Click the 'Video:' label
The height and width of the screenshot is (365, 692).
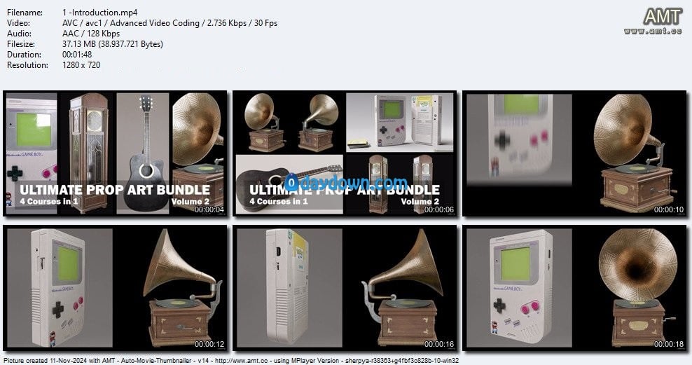point(18,23)
